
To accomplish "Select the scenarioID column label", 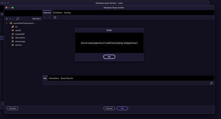I will [x=20, y=34].
